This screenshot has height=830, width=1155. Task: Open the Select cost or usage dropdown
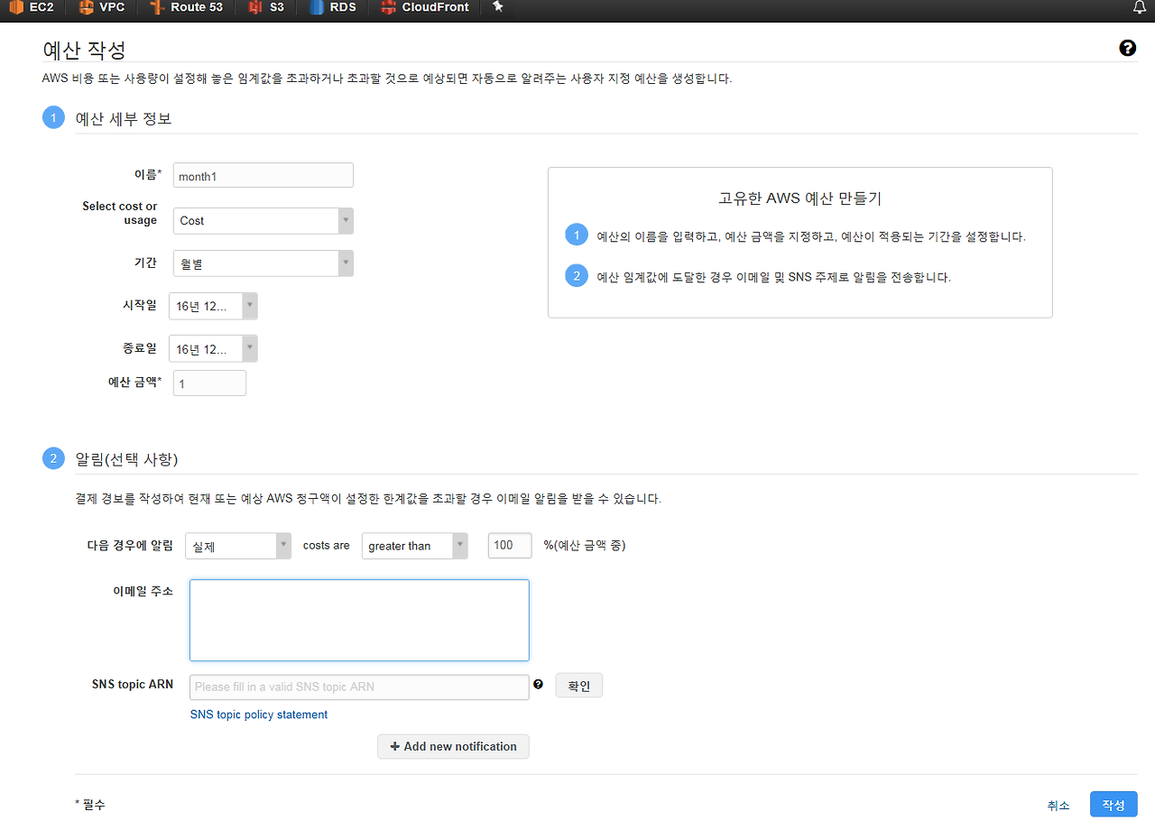[x=263, y=220]
